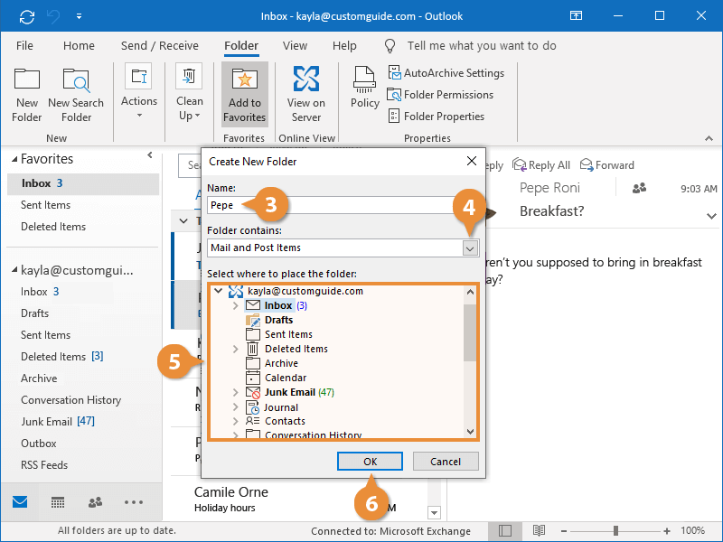Minimize the folder pane with the arrow
The image size is (723, 542).
tap(150, 155)
